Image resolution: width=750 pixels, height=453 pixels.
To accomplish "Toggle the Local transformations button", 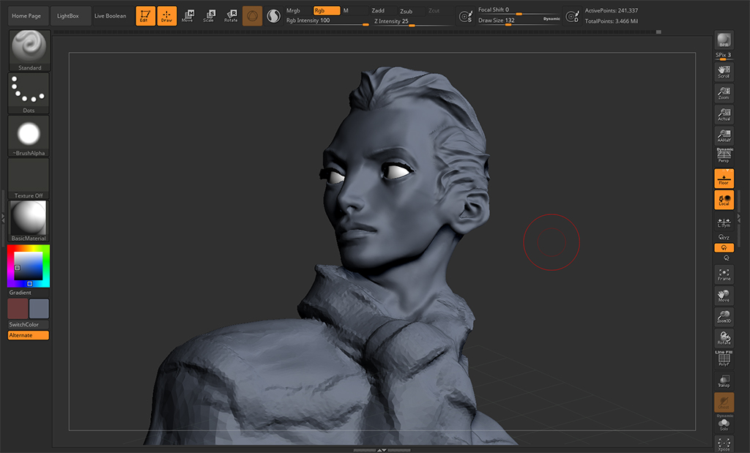I will [x=724, y=200].
